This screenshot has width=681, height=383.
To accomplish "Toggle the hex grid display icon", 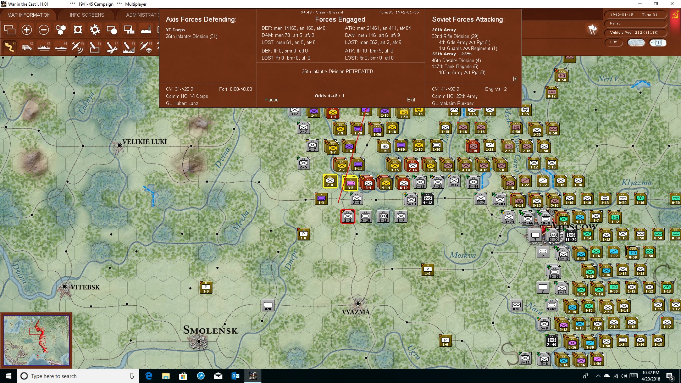I will coord(61,30).
